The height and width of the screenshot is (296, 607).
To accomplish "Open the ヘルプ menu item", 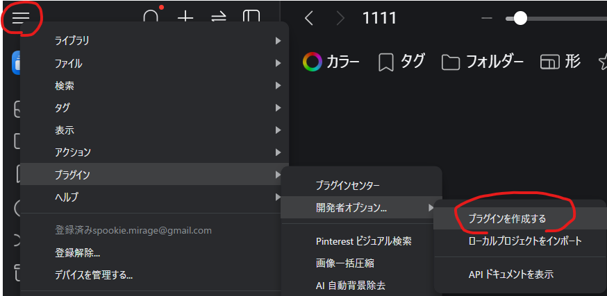I will 154,197.
